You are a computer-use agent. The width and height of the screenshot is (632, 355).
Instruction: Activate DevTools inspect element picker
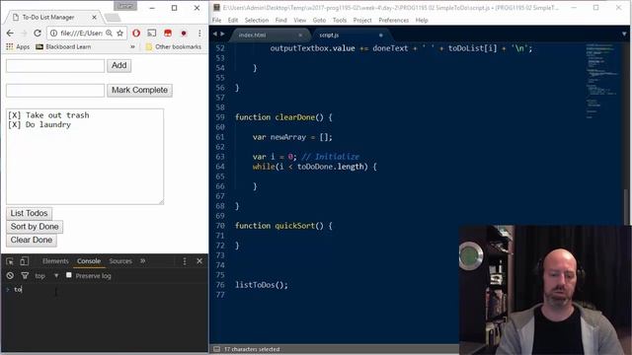pos(10,261)
